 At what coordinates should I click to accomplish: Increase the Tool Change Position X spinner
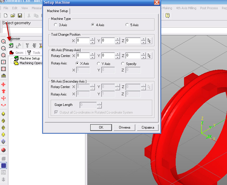(x=92, y=39)
